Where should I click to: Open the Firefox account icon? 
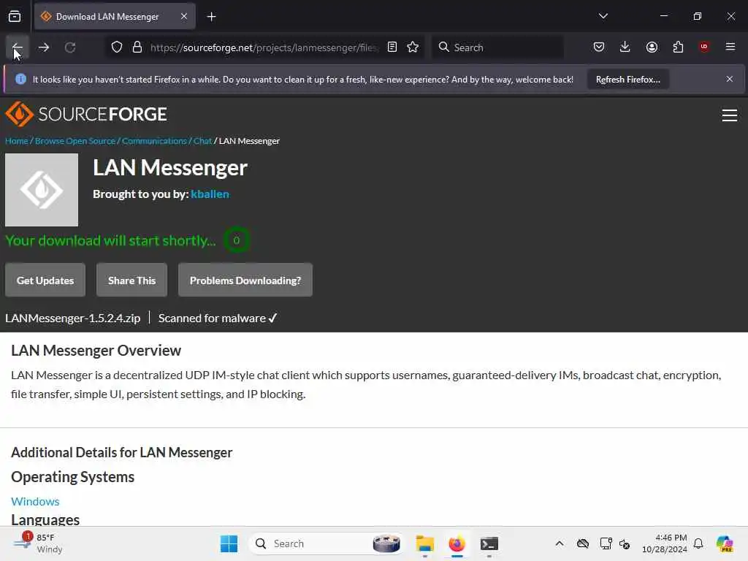pos(652,47)
